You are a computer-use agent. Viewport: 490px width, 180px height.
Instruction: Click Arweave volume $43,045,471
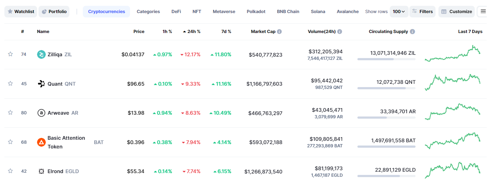[327, 110]
